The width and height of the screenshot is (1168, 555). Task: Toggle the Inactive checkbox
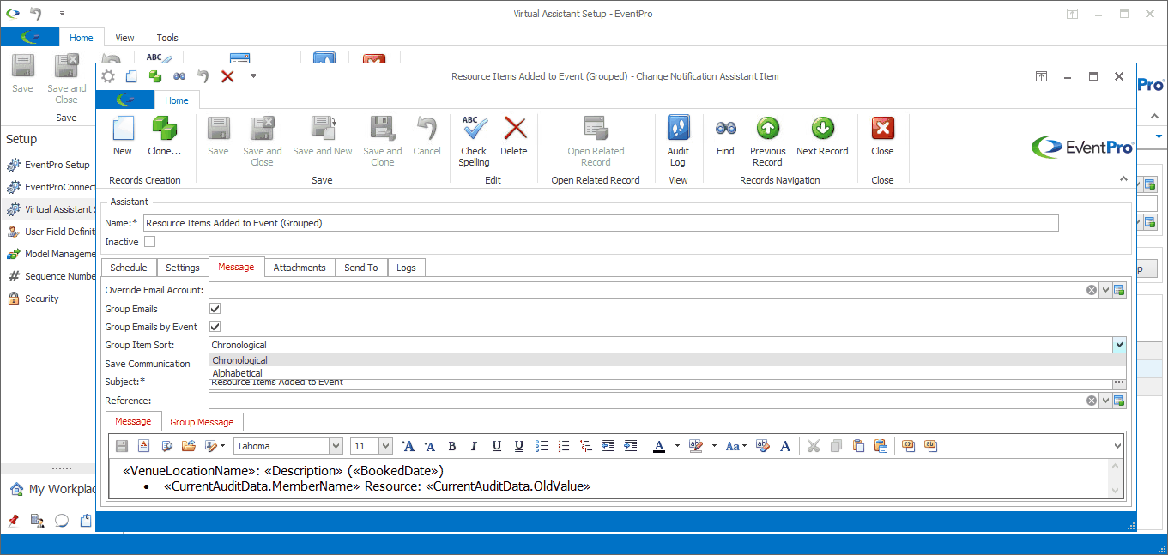tap(150, 242)
